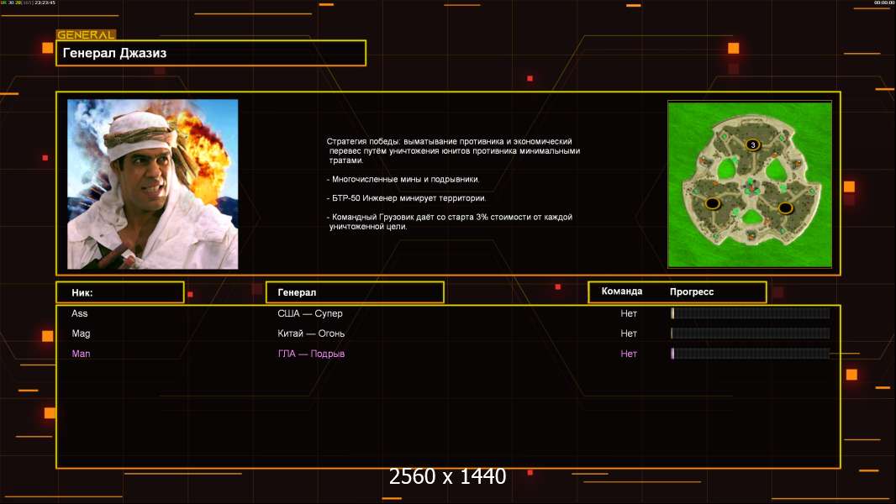The image size is (896, 504).
Task: Click the loading progress bar for Man
Action: click(x=751, y=354)
